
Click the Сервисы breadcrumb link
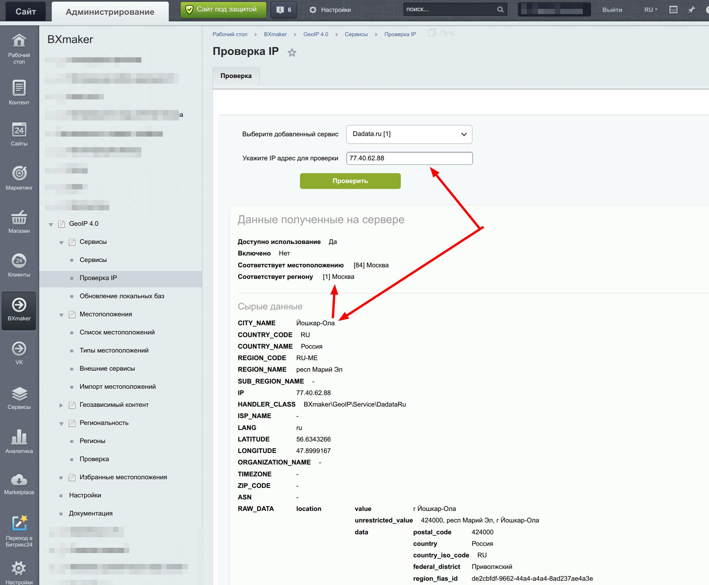(x=356, y=34)
